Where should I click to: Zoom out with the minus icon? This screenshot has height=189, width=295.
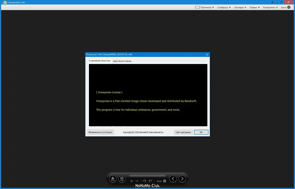[x=137, y=181]
